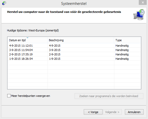Select restore point 2-9-2015 17:35:19
148x119 pixels.
pos(74,54)
